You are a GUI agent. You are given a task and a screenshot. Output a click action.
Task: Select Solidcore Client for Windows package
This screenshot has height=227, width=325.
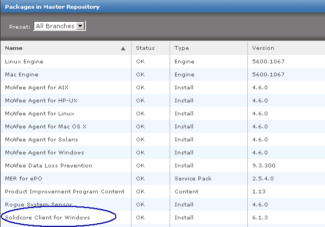[162, 217]
